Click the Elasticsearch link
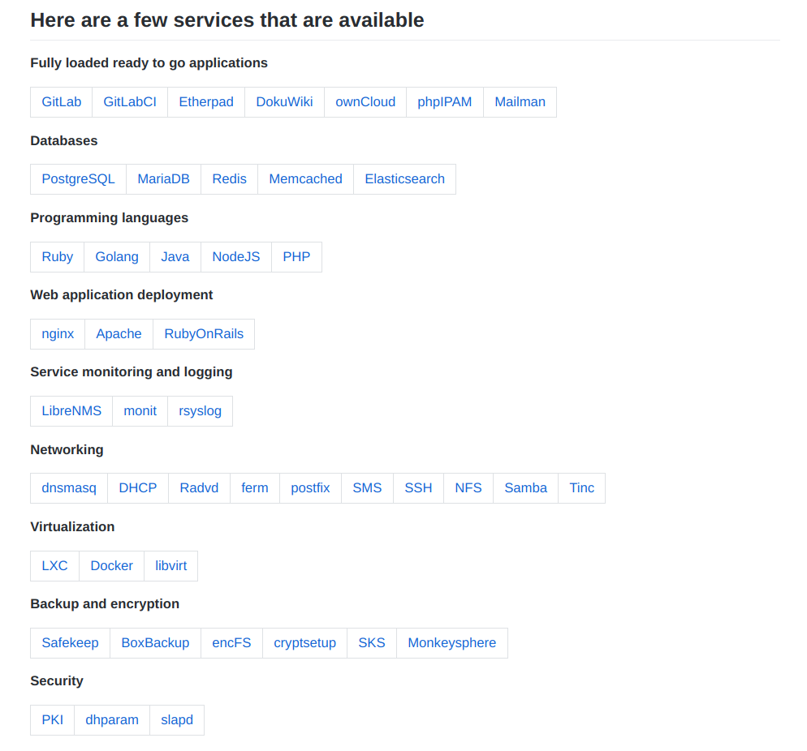Image resolution: width=807 pixels, height=751 pixels. 404,179
